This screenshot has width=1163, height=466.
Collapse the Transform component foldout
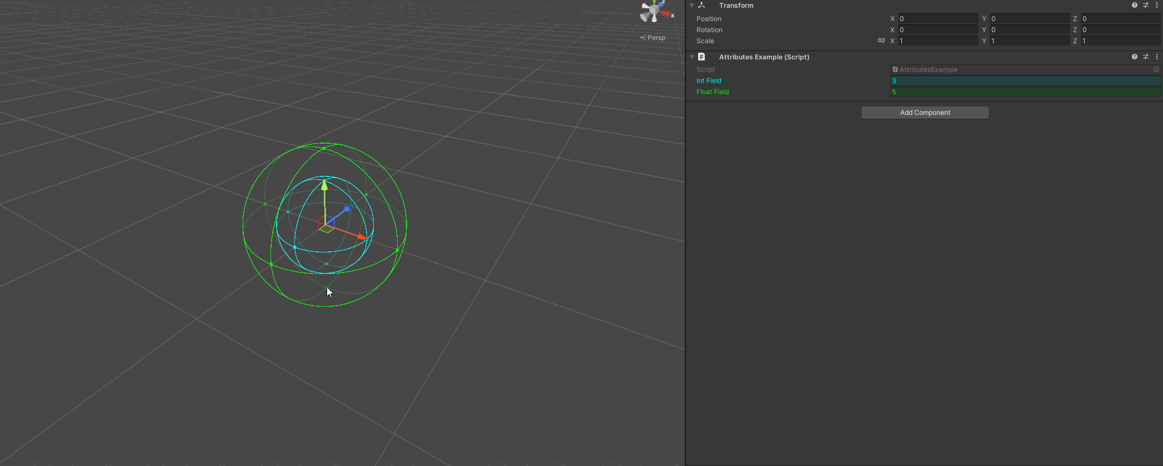(691, 5)
